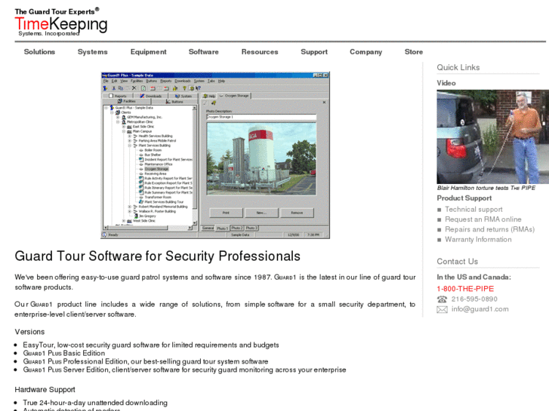The width and height of the screenshot is (549, 411).
Task: Click the Print button in Guard1 window
Action: tap(226, 213)
